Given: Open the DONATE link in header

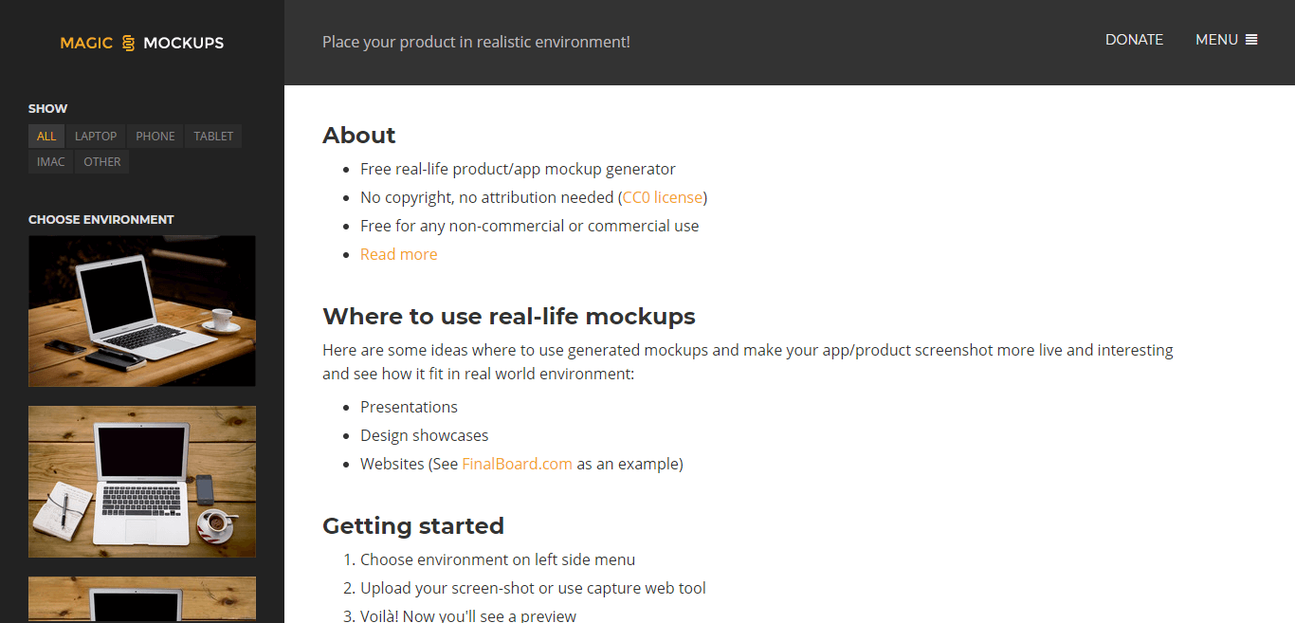Looking at the screenshot, I should click(1134, 40).
